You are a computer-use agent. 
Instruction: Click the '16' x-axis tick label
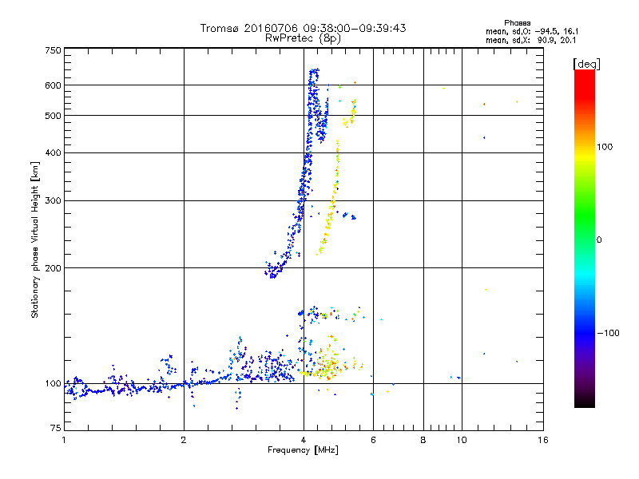[x=543, y=440]
